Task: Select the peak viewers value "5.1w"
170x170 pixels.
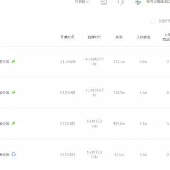Action: [x=143, y=124]
